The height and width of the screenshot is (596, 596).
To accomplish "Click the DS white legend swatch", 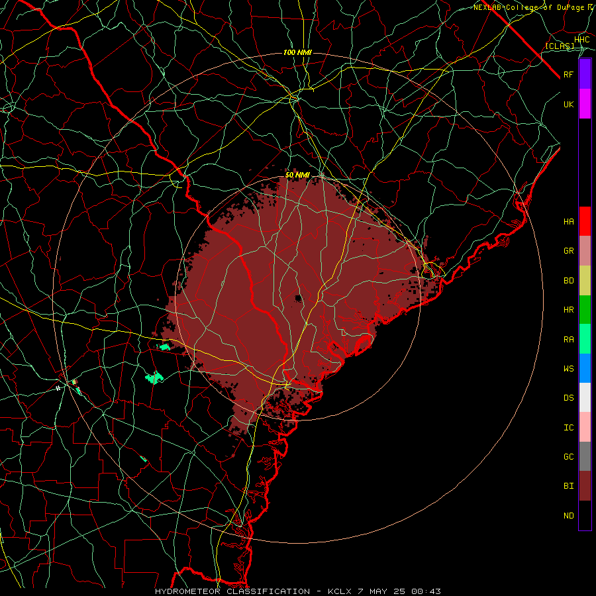I will click(x=585, y=397).
